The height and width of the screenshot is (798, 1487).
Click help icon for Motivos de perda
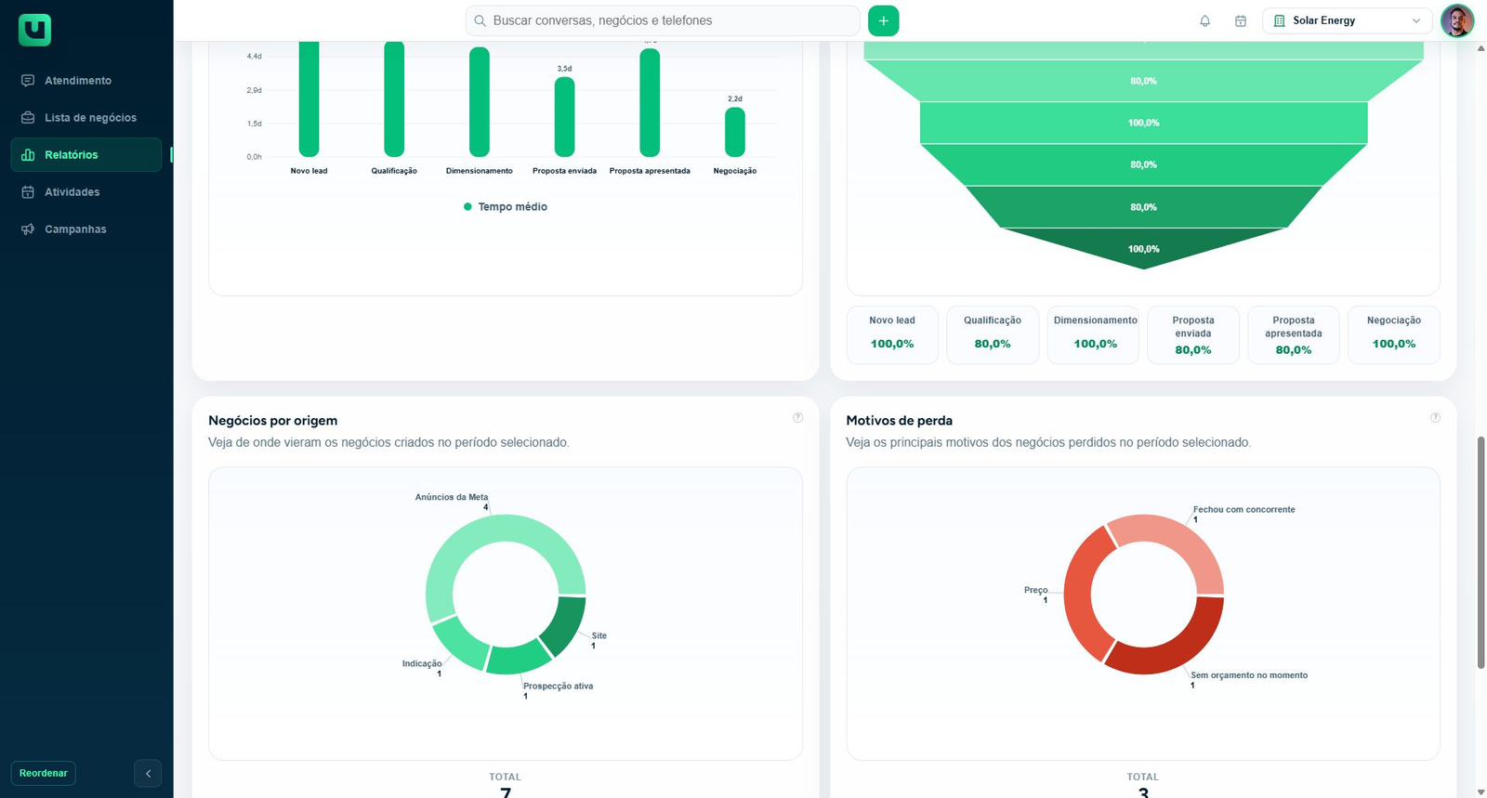[x=1435, y=418]
